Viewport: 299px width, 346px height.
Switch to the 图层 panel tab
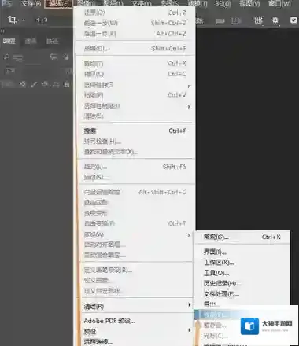click(x=9, y=41)
